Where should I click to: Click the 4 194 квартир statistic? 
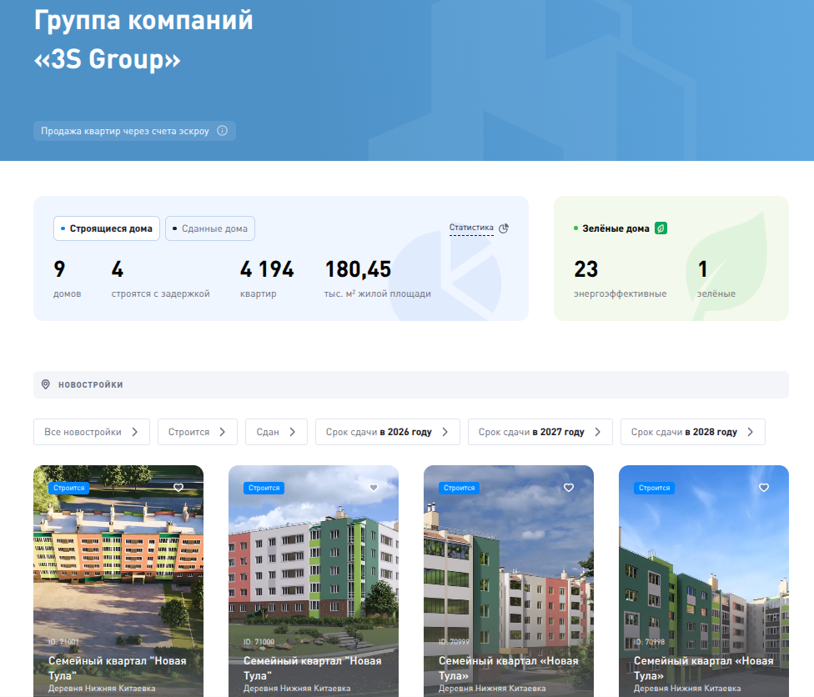coord(267,278)
